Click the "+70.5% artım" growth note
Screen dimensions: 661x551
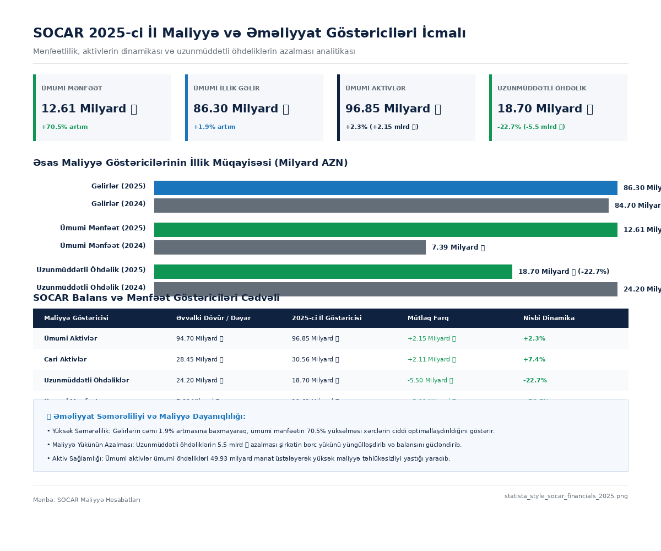(64, 127)
